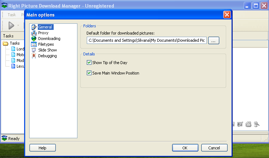Open the Downloading options category
Viewport: 269px width, 158px height.
point(49,39)
